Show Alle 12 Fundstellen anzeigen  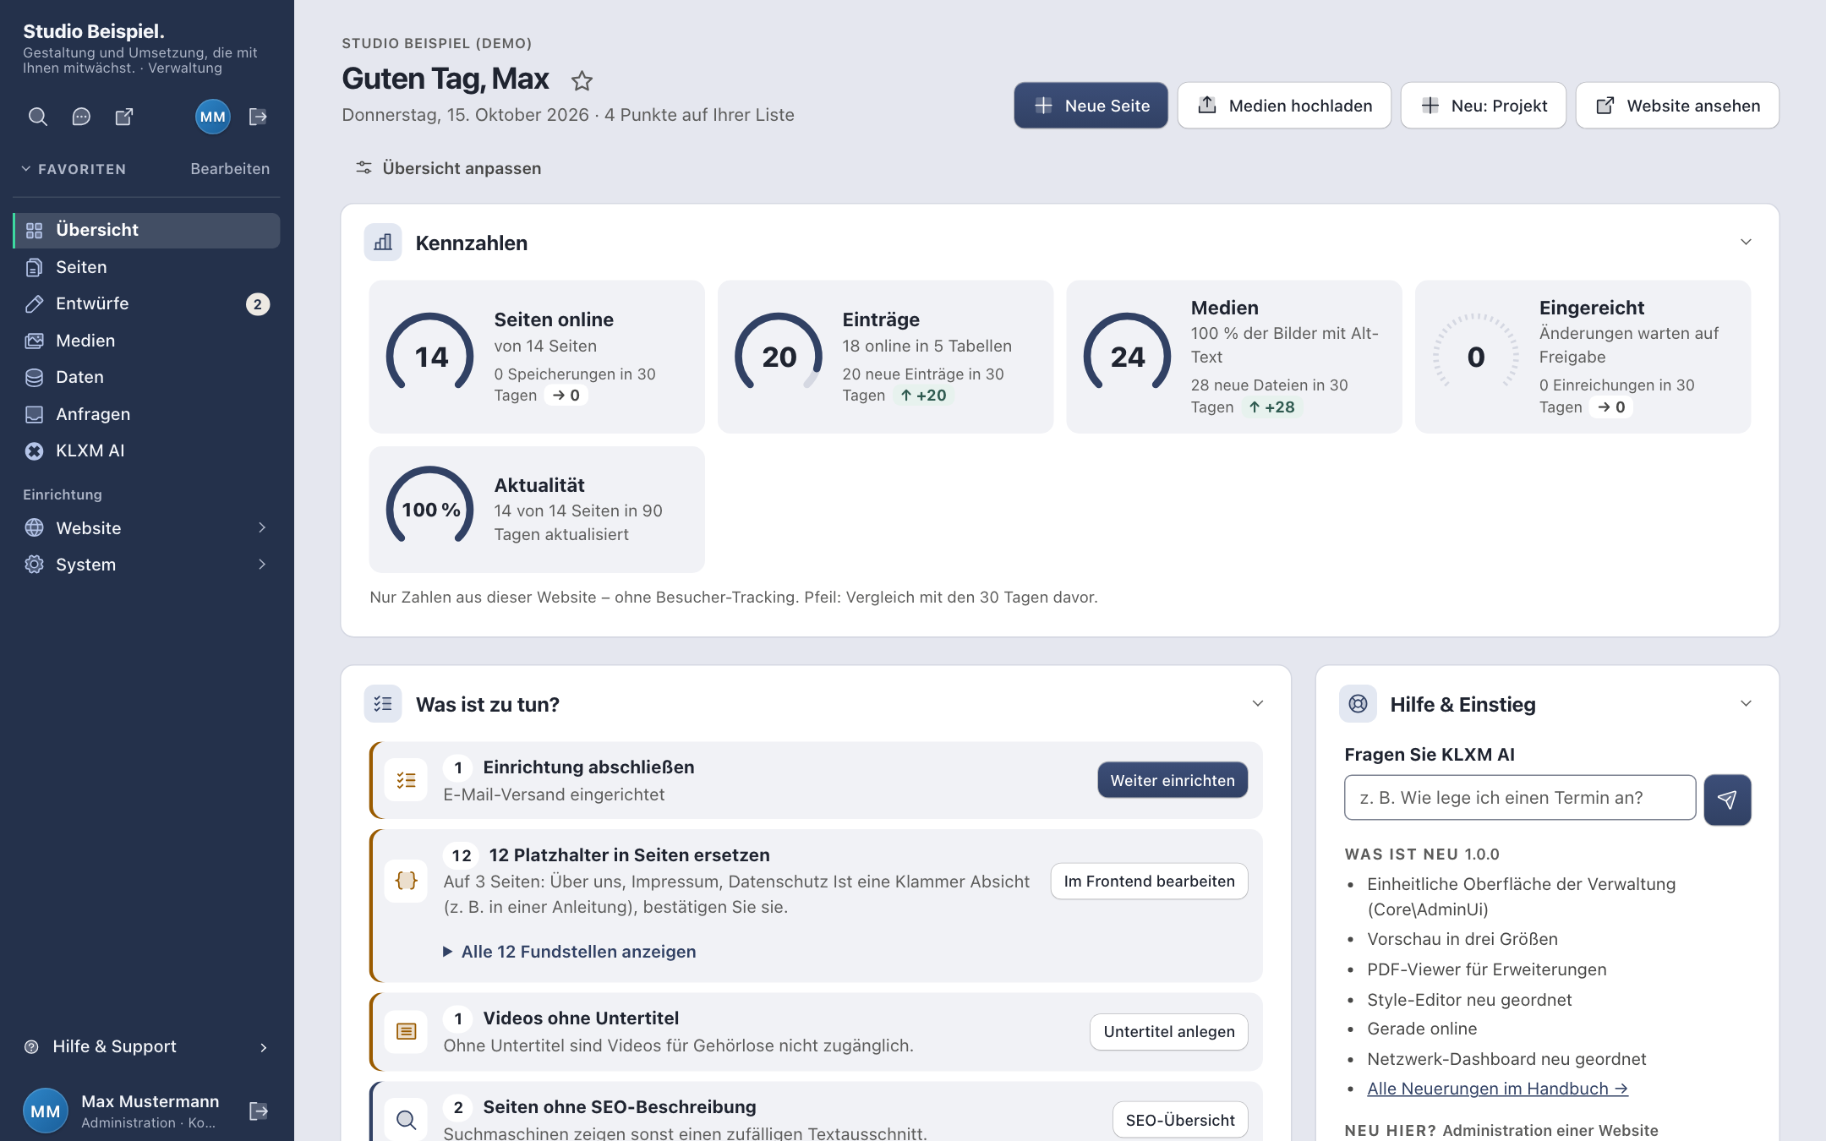tap(570, 952)
